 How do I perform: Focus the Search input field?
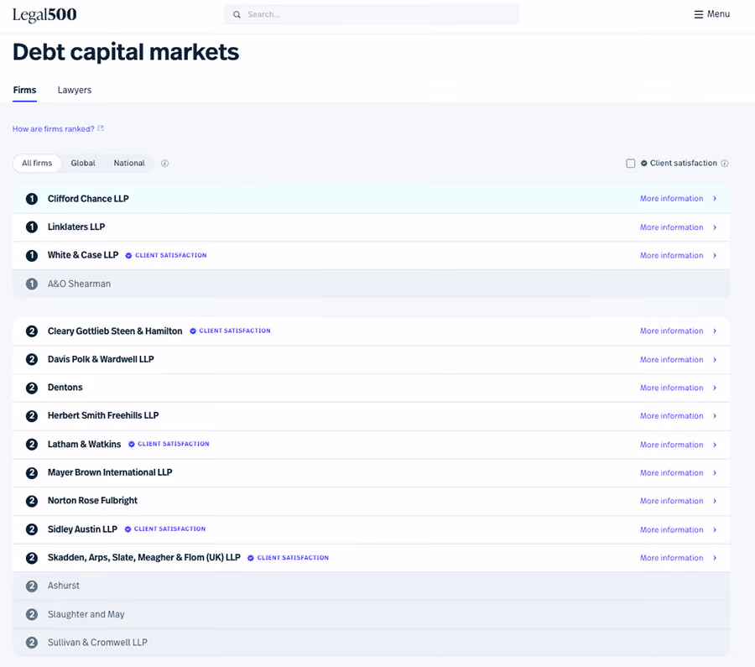(x=371, y=14)
